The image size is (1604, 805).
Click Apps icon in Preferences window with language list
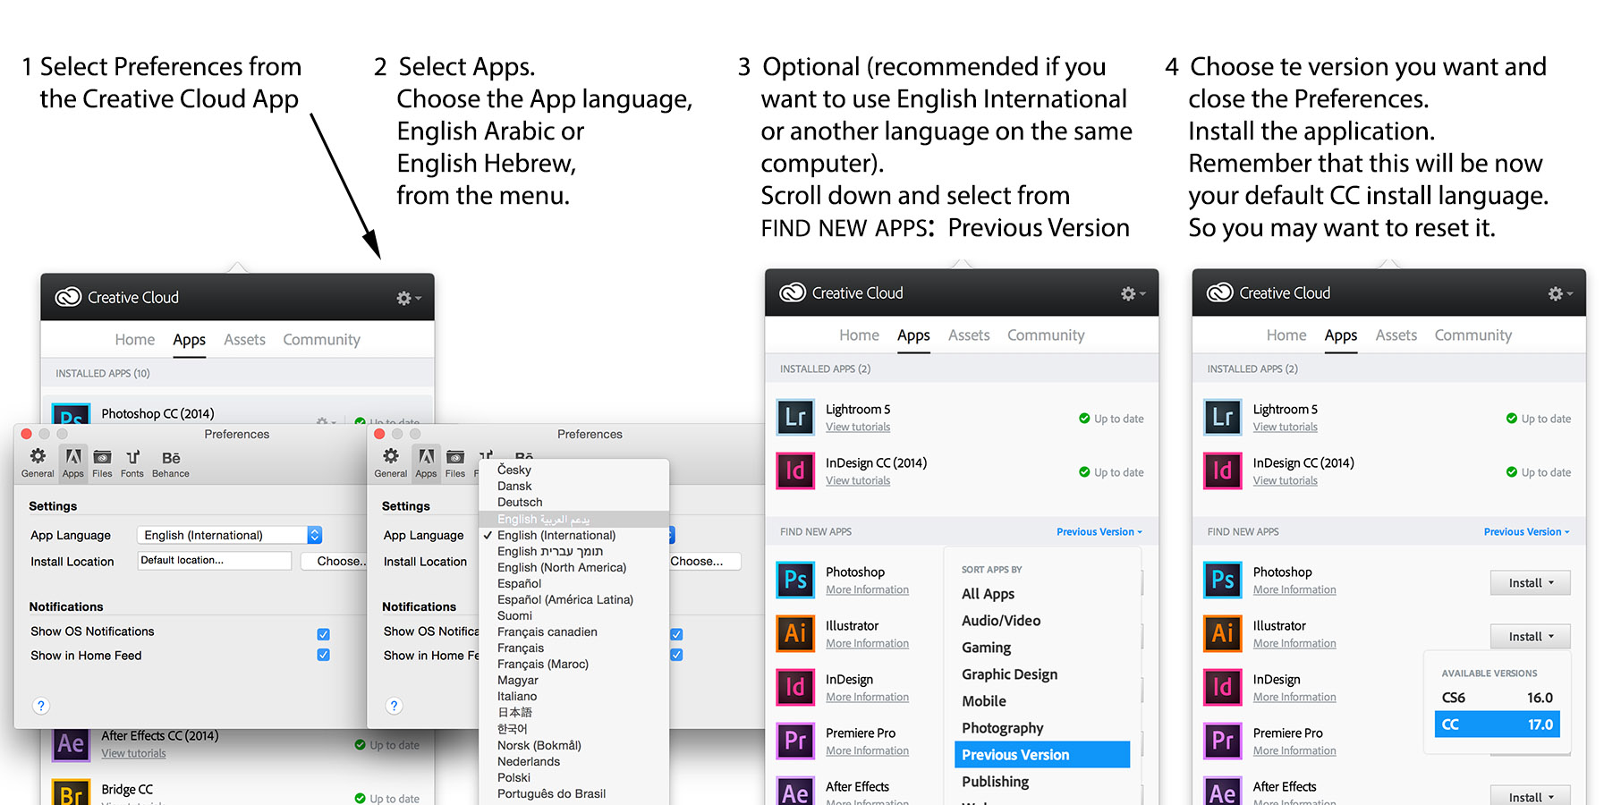[427, 462]
